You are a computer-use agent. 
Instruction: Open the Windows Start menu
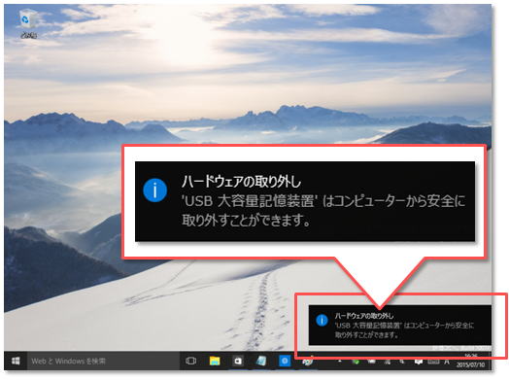pyautogui.click(x=16, y=361)
